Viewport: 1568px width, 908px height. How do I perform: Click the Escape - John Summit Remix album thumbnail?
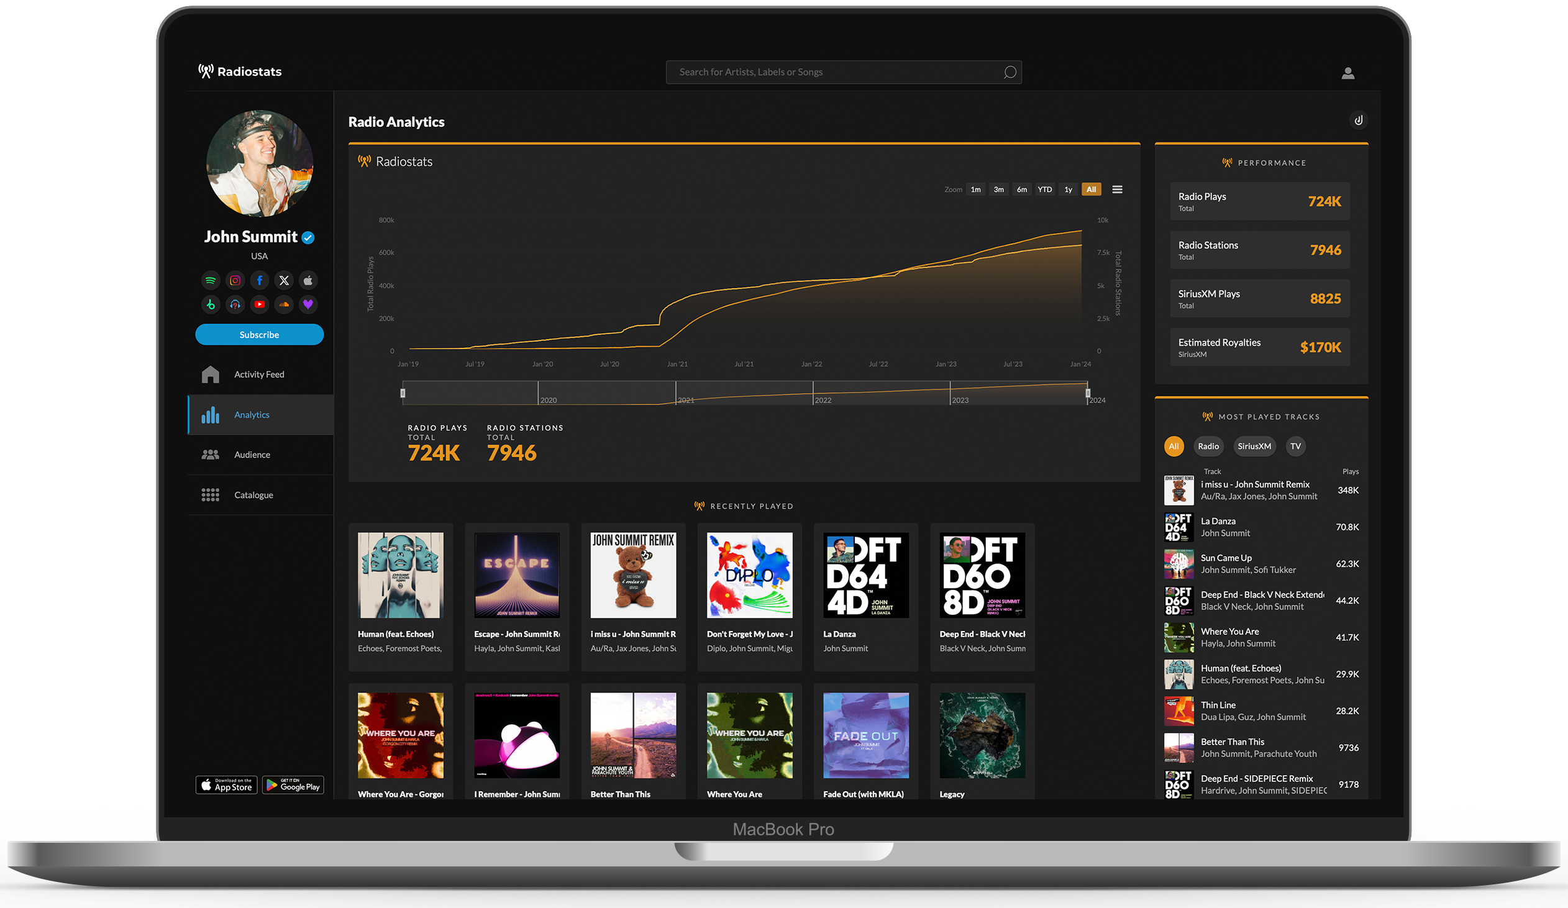pos(517,574)
